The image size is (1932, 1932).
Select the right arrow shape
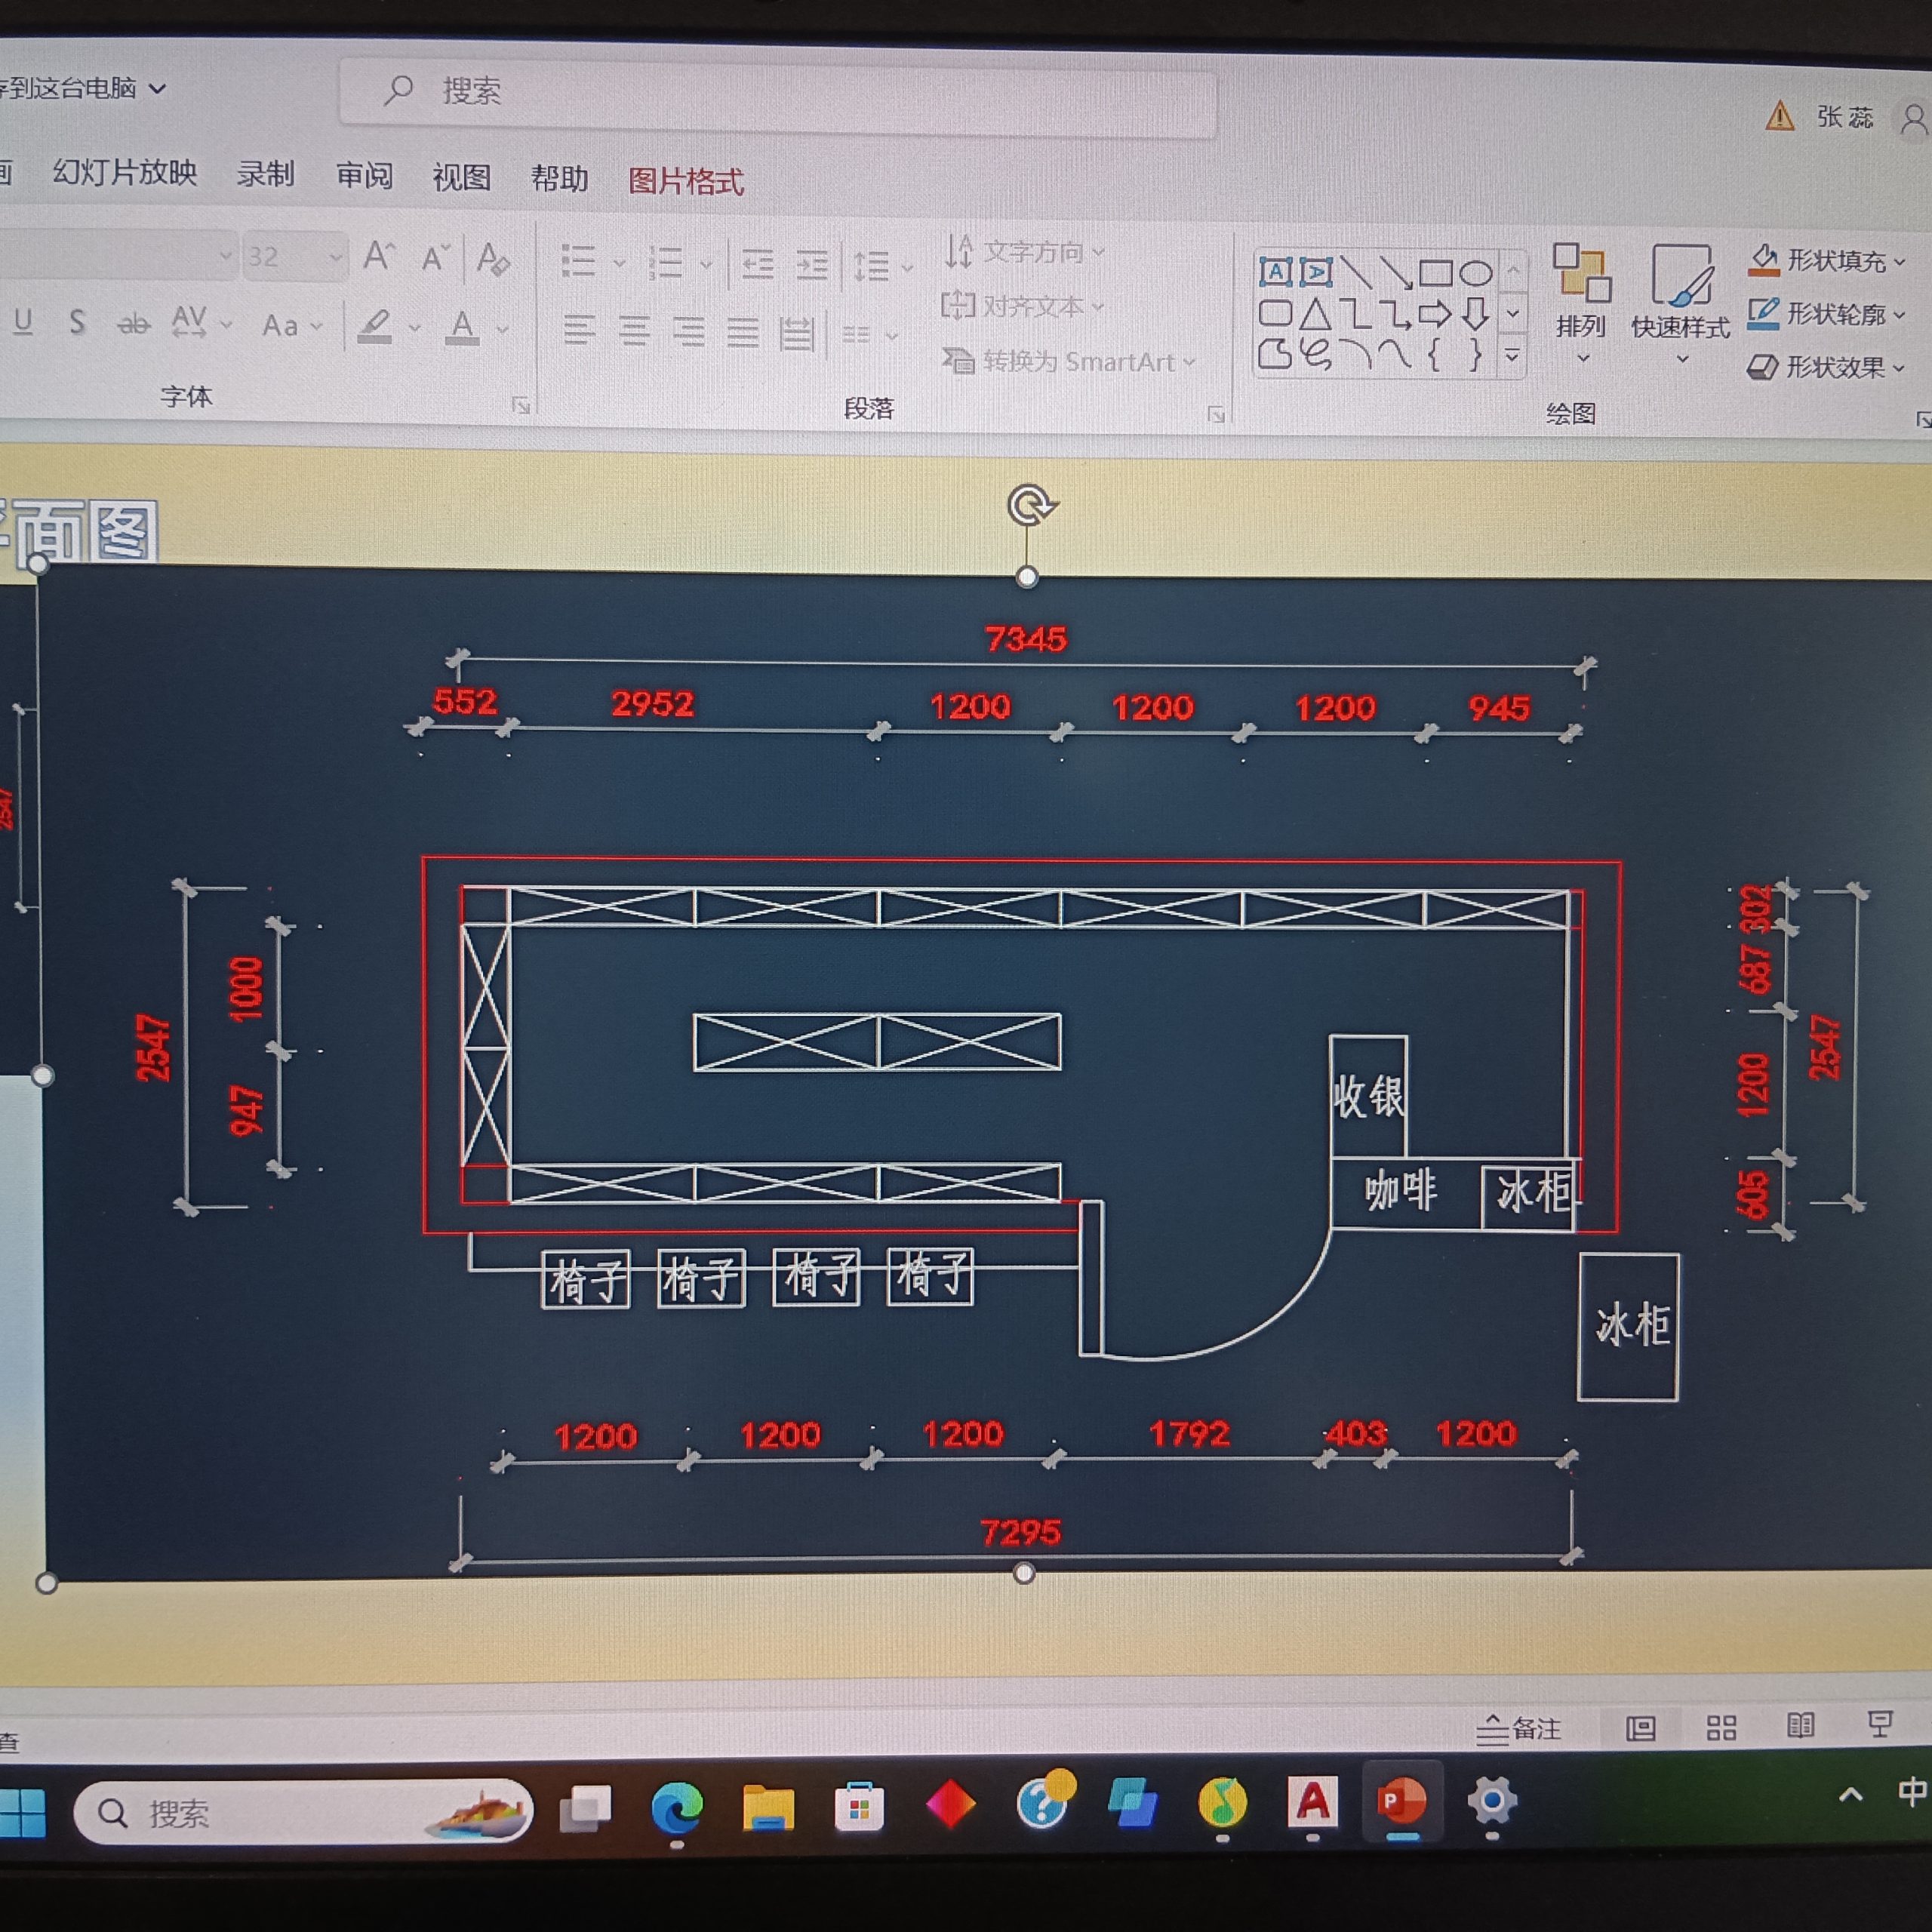pyautogui.click(x=1434, y=314)
